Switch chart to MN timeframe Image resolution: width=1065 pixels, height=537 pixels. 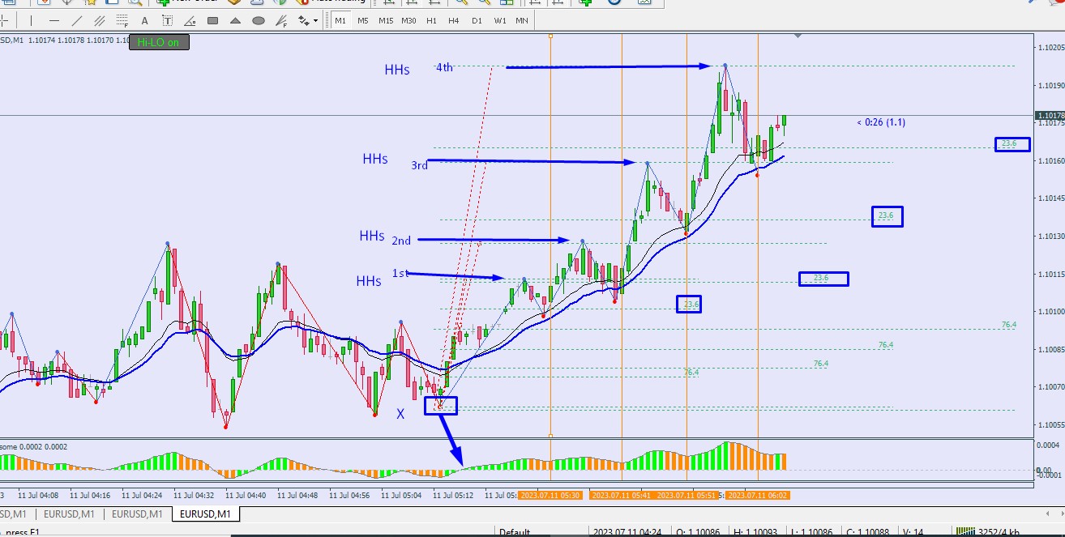pyautogui.click(x=520, y=20)
